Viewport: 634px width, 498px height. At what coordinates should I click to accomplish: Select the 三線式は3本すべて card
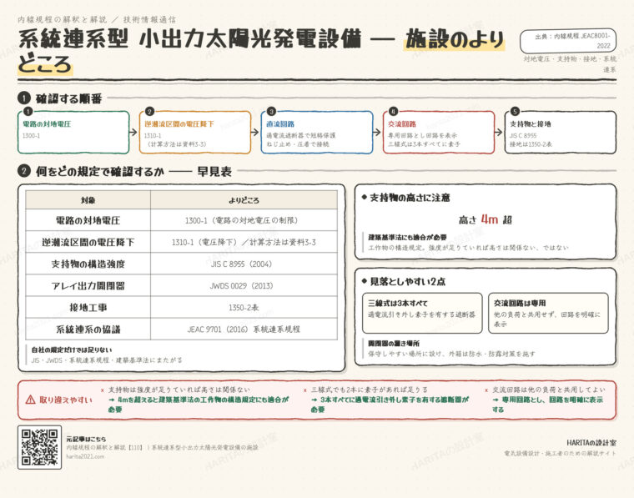point(422,314)
